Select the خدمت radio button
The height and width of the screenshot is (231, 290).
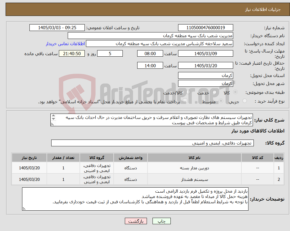(214, 92)
